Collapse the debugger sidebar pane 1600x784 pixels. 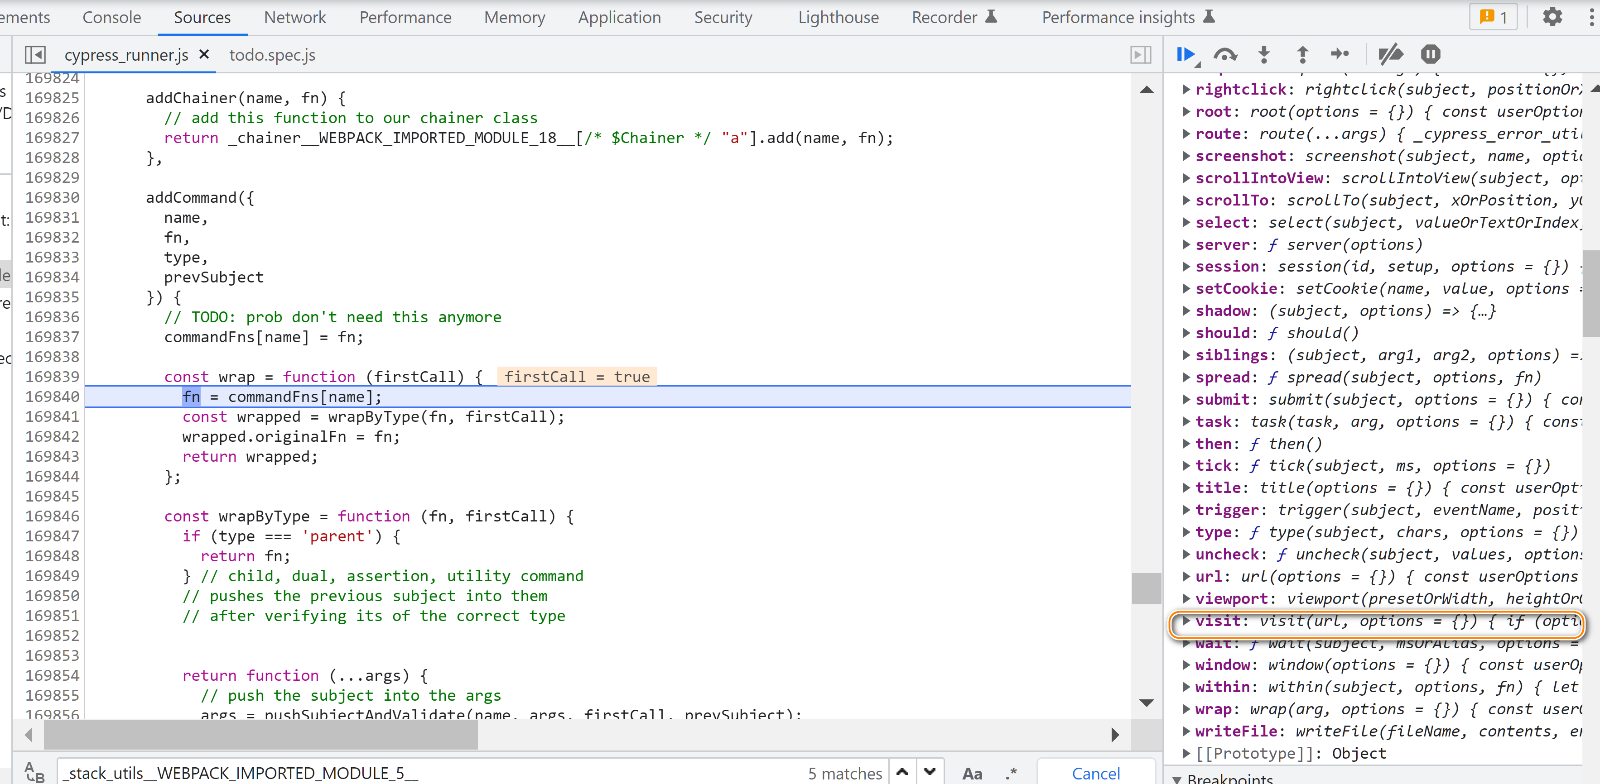(1140, 55)
